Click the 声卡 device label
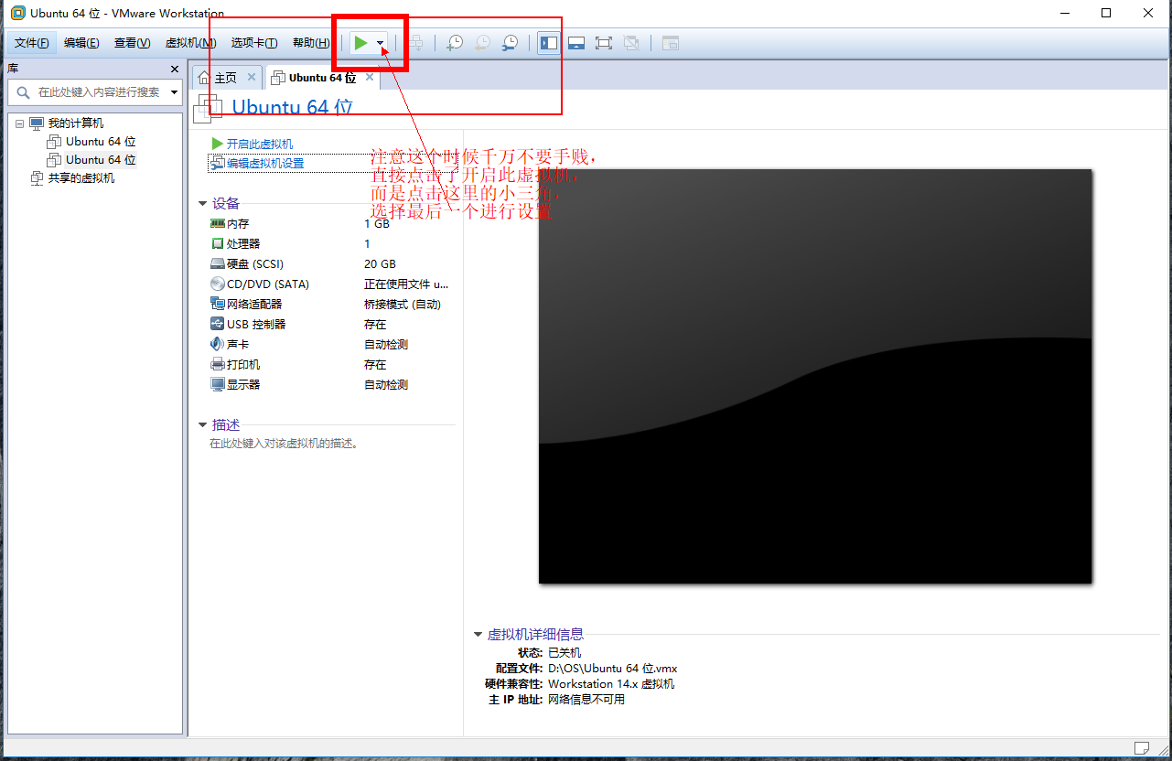The height and width of the screenshot is (761, 1172). (x=238, y=345)
